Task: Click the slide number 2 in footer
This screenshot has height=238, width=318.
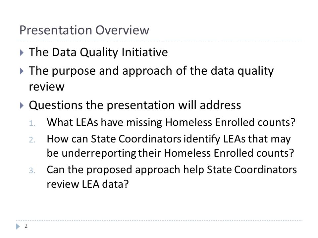Action: coord(26,226)
